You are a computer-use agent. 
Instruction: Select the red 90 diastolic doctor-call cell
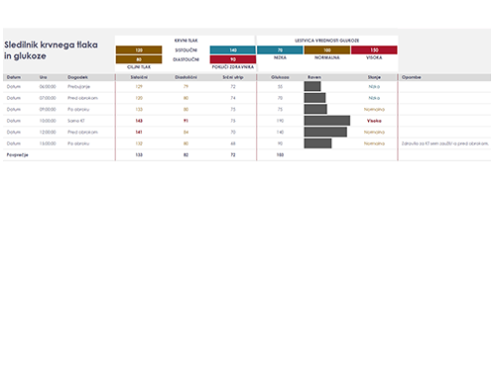[233, 59]
